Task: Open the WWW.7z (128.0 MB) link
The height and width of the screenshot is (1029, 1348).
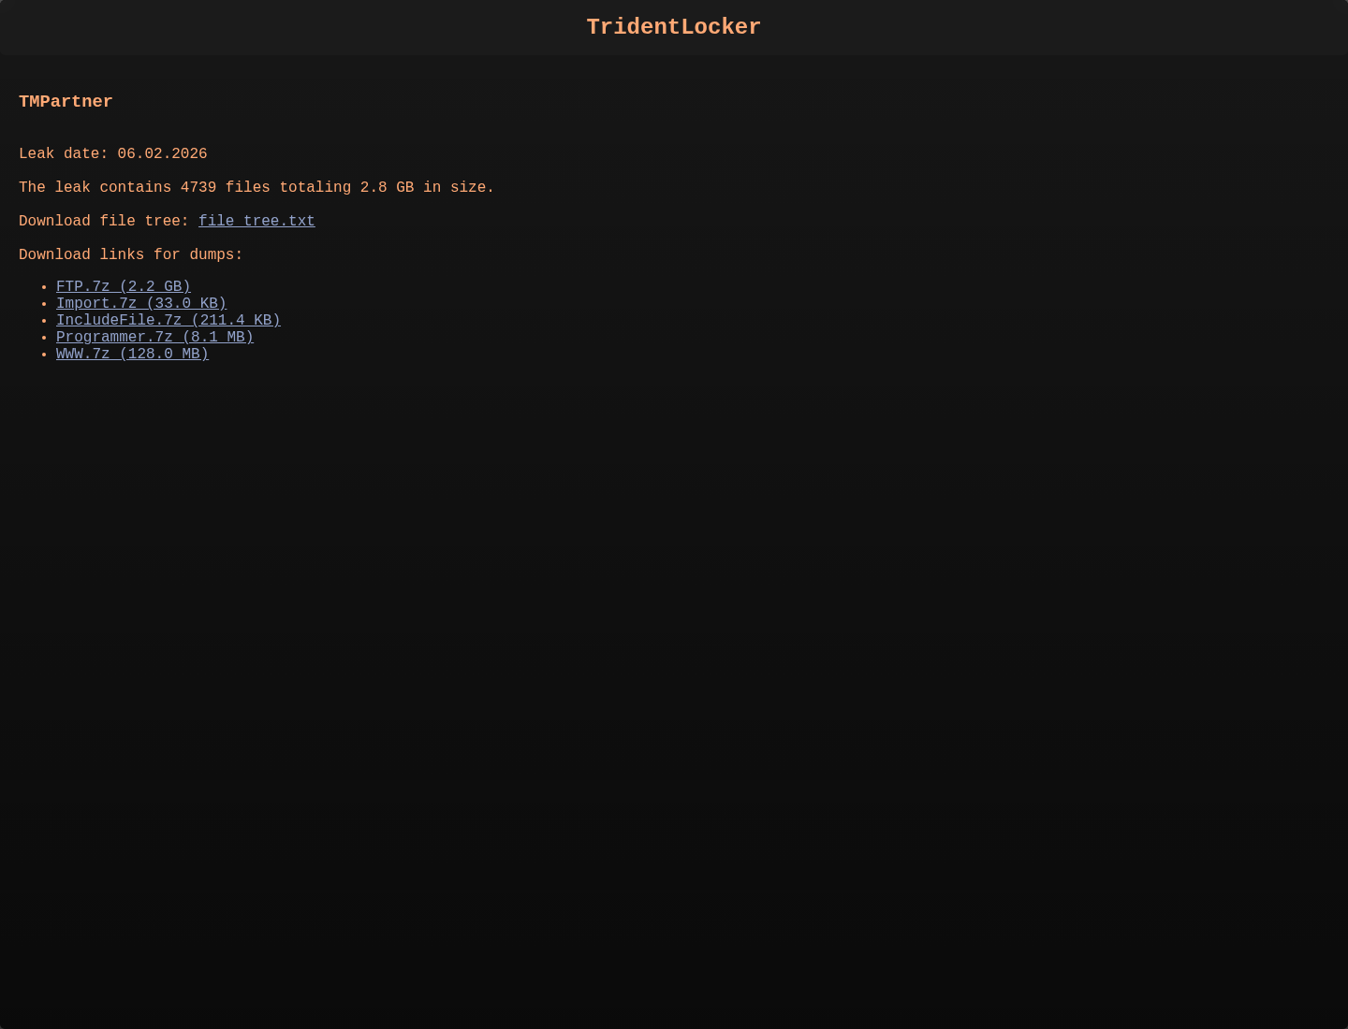Action: click(x=132, y=354)
